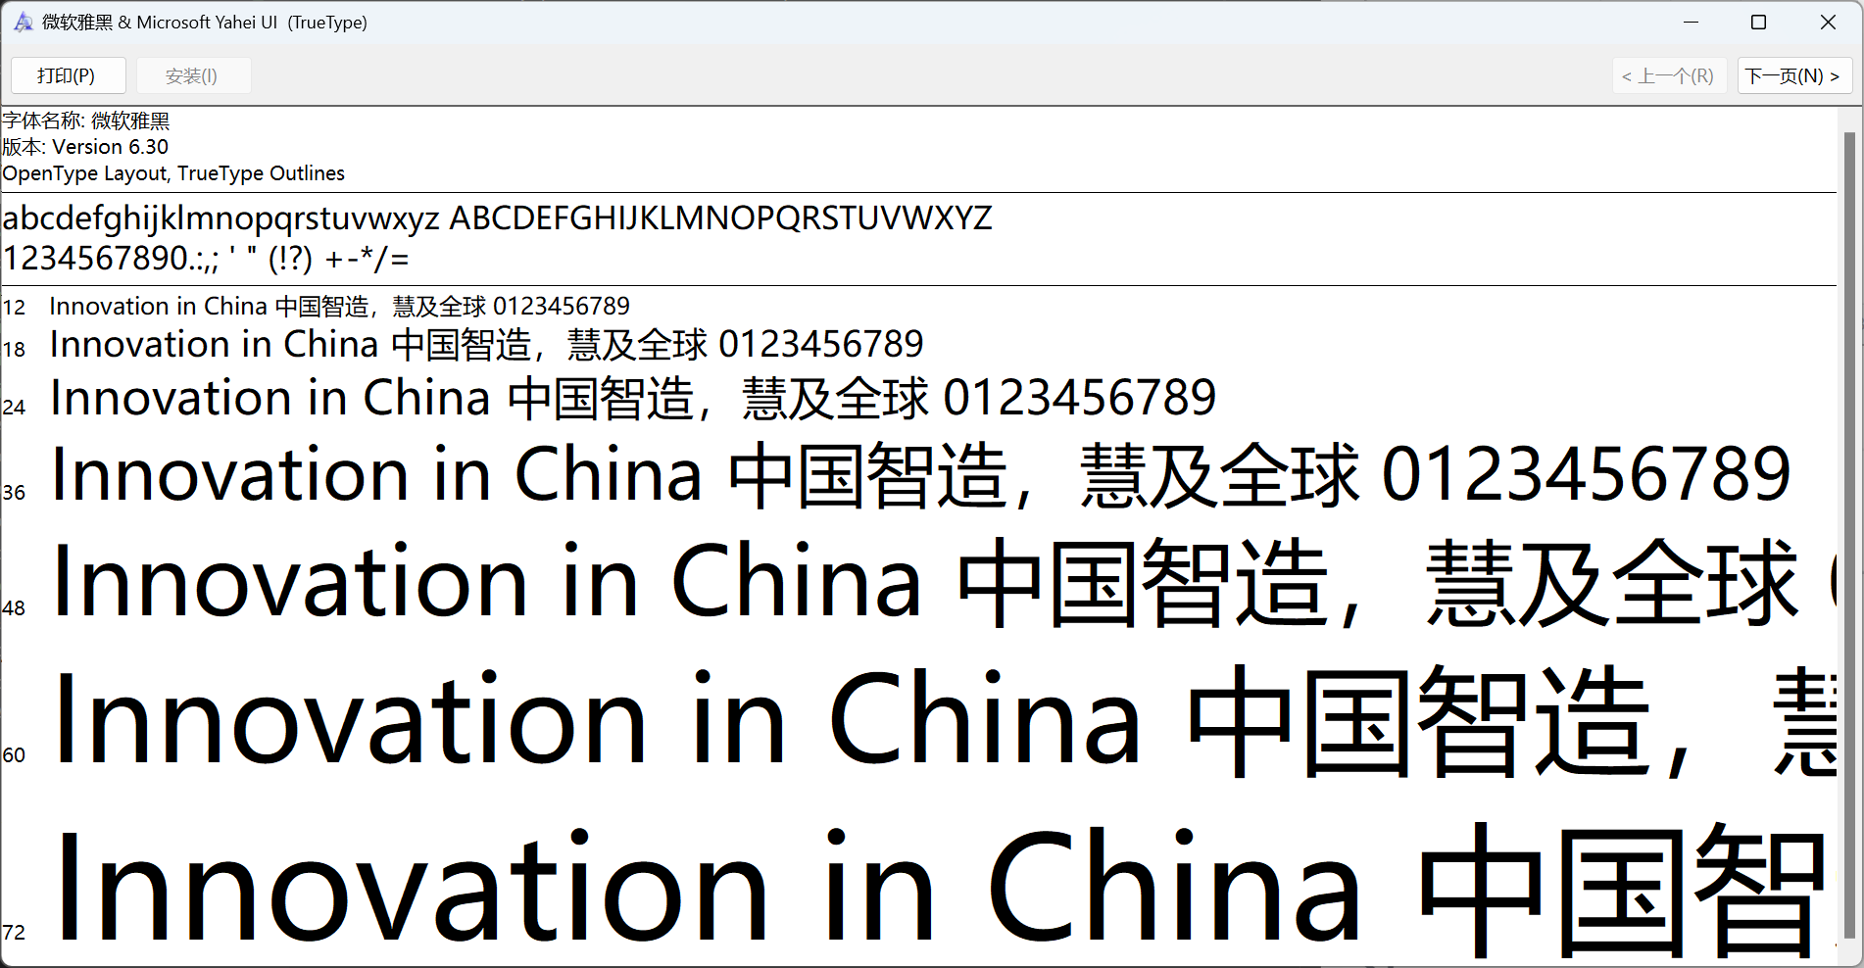Click the vertical scrollbar thumb
The width and height of the screenshot is (1864, 968).
[1849, 534]
